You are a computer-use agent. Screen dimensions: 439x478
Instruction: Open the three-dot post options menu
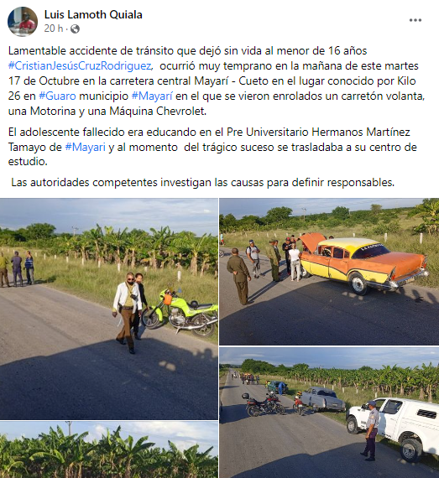click(415, 20)
